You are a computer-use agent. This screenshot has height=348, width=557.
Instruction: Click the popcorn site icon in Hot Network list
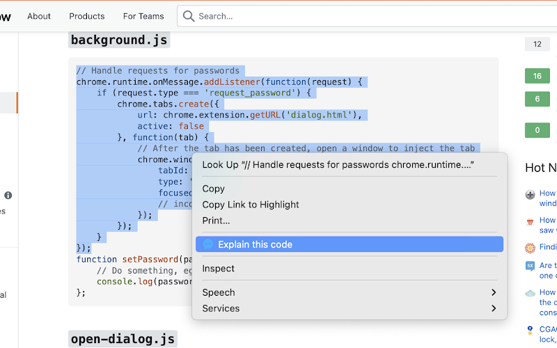tap(530, 222)
